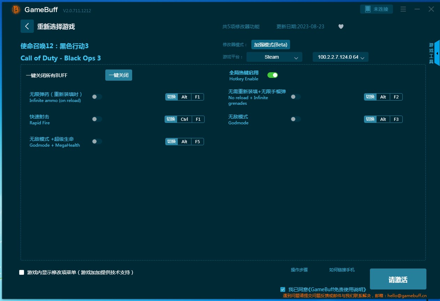Check the in-game mod menu checkbox
The image size is (440, 301).
click(x=22, y=272)
